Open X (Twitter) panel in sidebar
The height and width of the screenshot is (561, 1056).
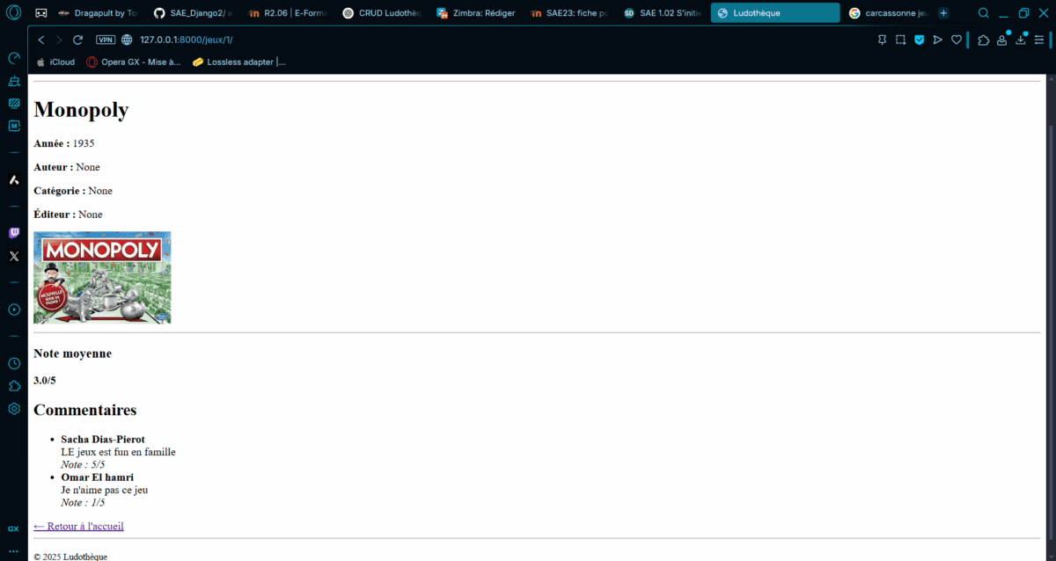coord(14,256)
